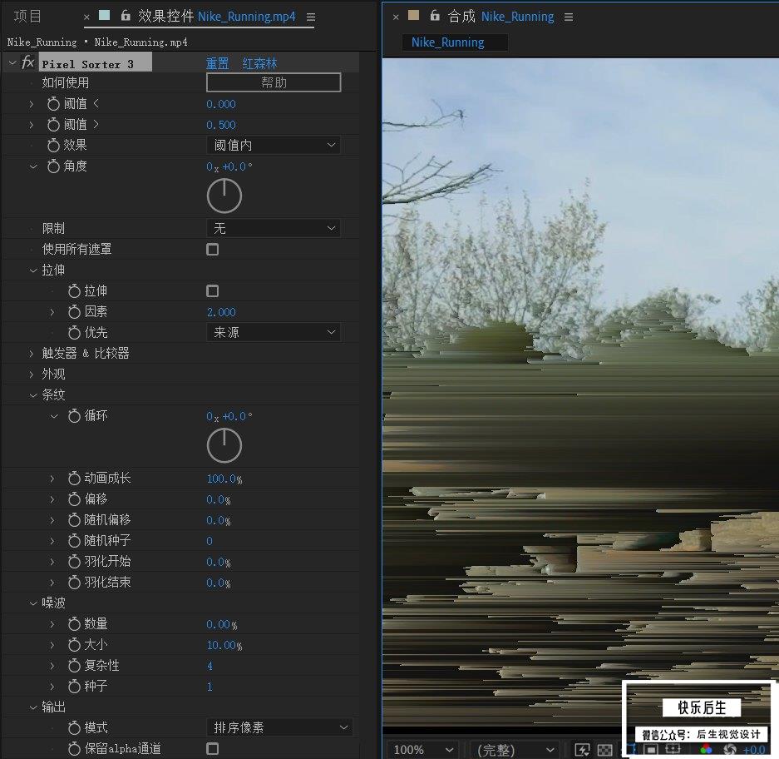Click the fx toggle for Pixel Sorter 3
This screenshot has height=759, width=779.
(x=27, y=62)
